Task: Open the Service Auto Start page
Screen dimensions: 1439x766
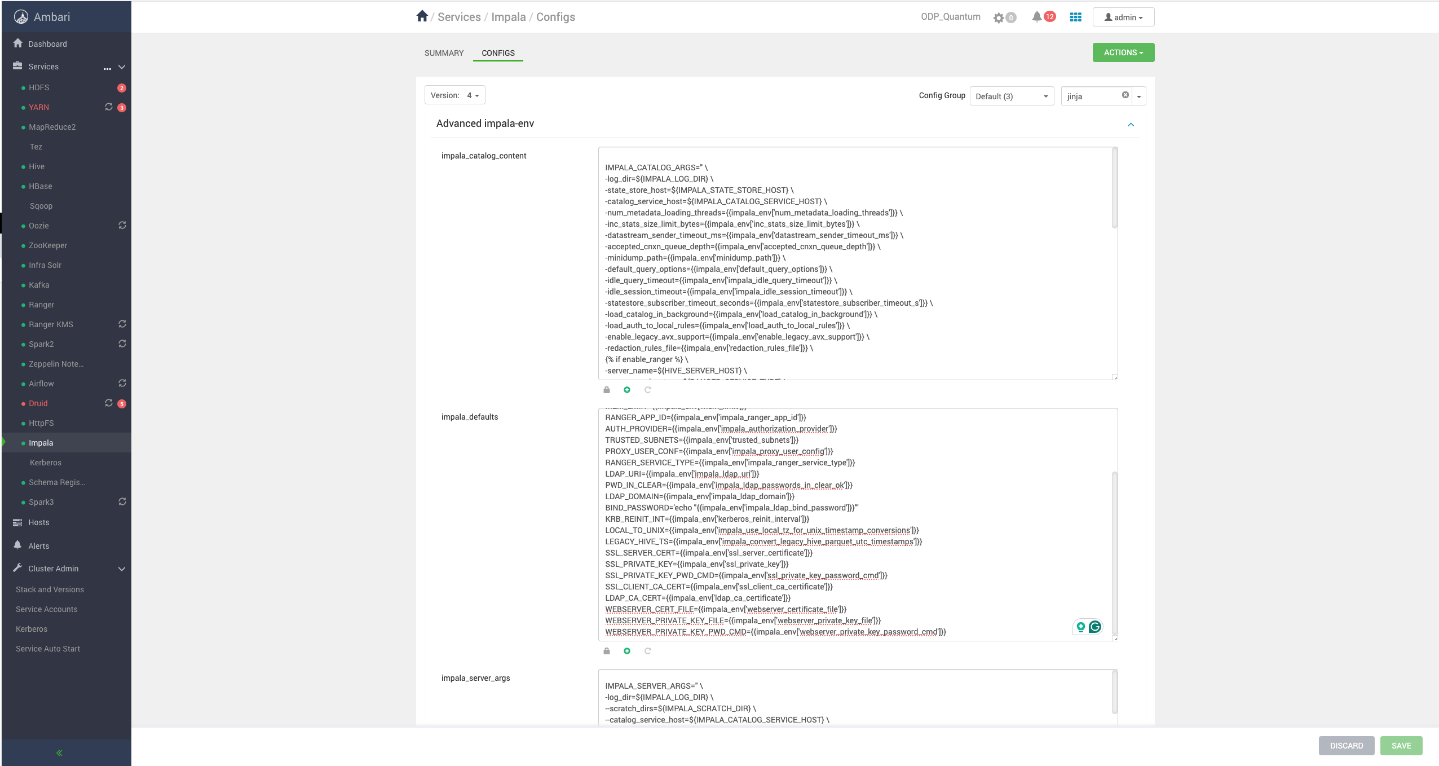Action: point(48,649)
